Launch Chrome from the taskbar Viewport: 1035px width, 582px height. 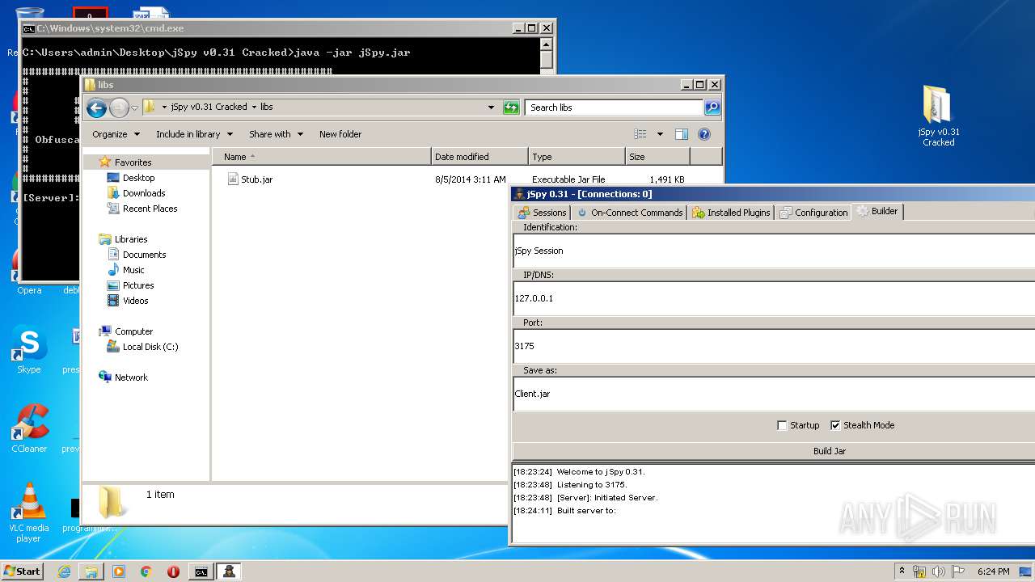click(146, 571)
